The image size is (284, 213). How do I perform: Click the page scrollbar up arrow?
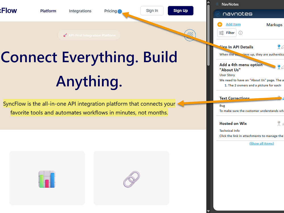tap(208, 2)
